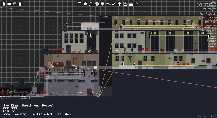Select the skull marker beside the limousine
This screenshot has height=118, width=217.
(34, 90)
